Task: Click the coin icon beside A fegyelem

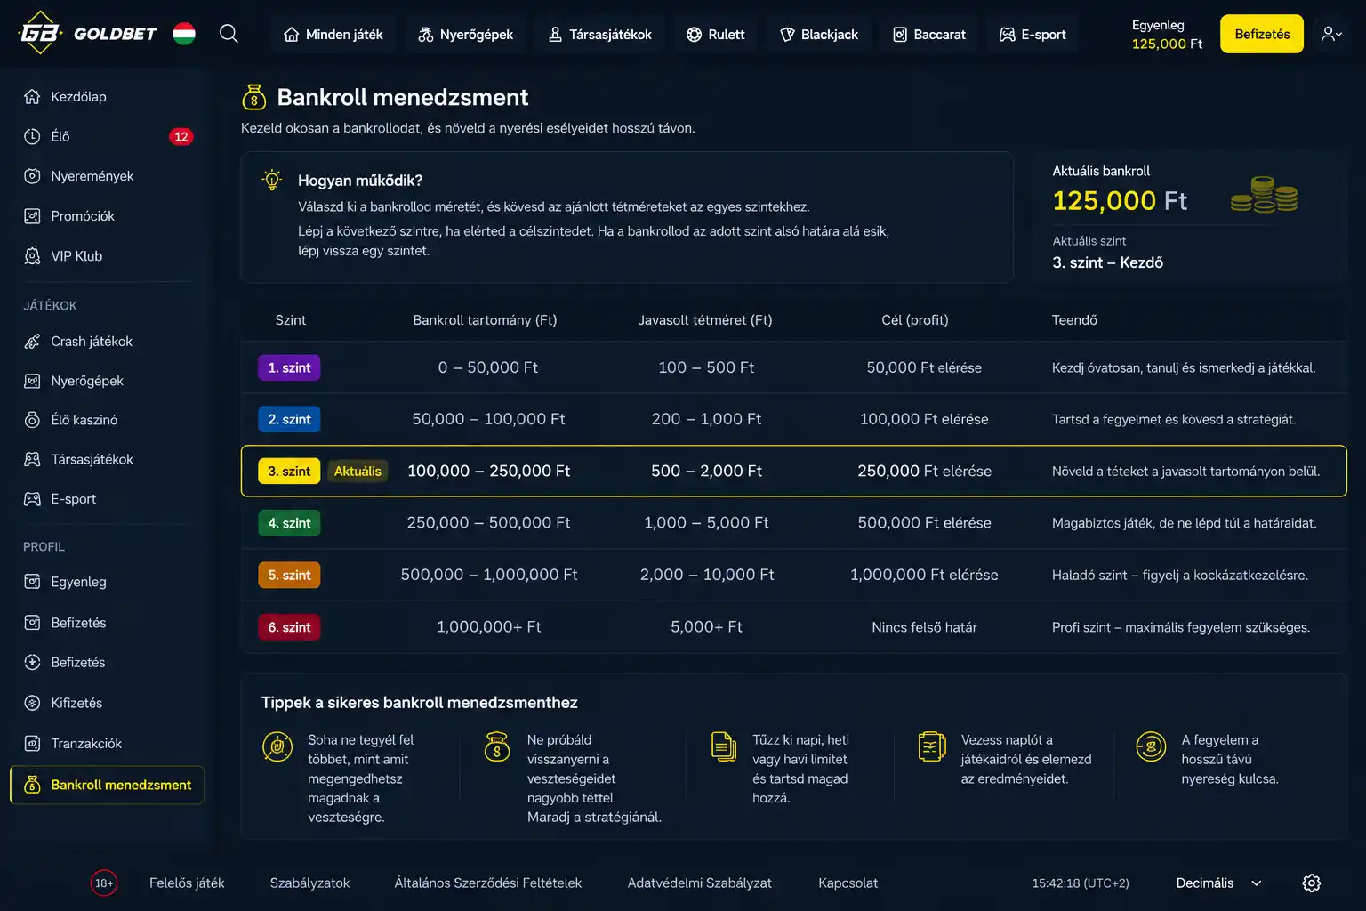Action: [1151, 746]
